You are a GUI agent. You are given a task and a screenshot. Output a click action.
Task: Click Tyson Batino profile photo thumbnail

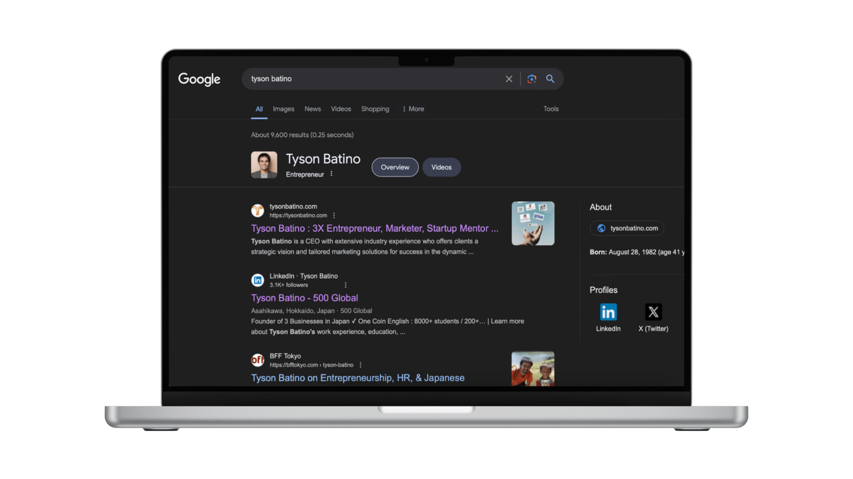264,165
